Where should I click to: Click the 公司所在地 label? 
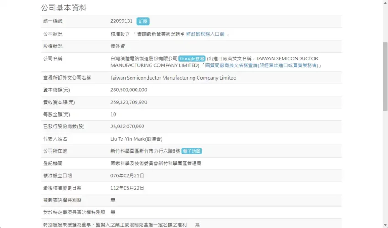pos(55,151)
